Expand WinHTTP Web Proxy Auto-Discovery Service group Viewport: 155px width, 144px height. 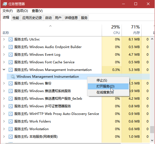(x=4, y=114)
